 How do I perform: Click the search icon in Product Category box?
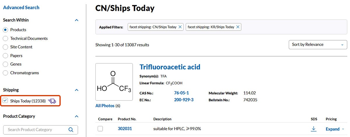(x=71, y=130)
